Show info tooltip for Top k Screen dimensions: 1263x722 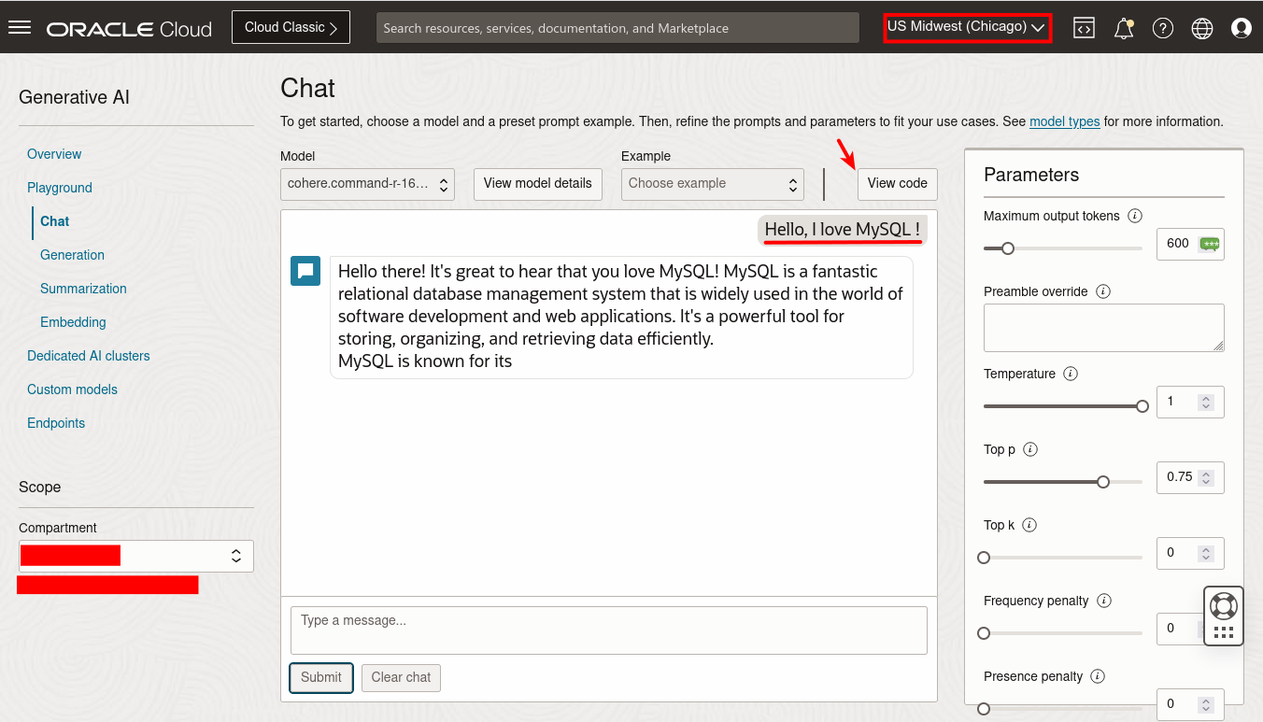click(1029, 525)
